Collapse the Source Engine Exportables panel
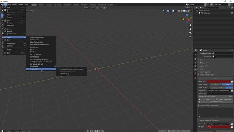 coord(208,106)
